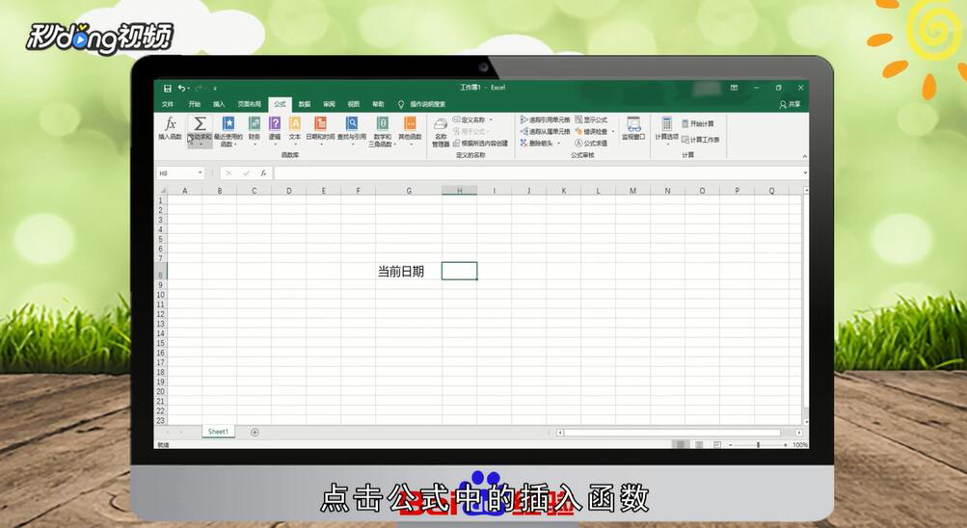Click the Save icon in quick access toolbar

167,88
